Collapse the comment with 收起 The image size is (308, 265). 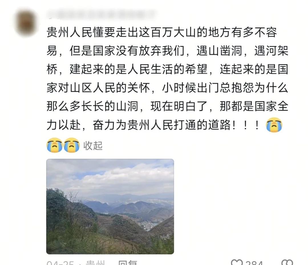click(93, 146)
